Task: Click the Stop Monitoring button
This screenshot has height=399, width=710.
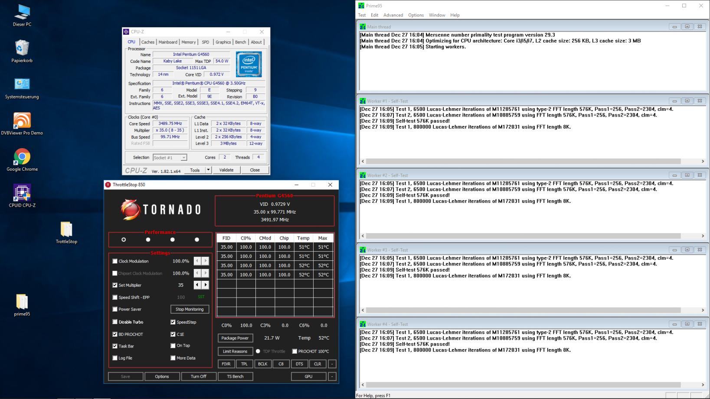Action: click(190, 309)
